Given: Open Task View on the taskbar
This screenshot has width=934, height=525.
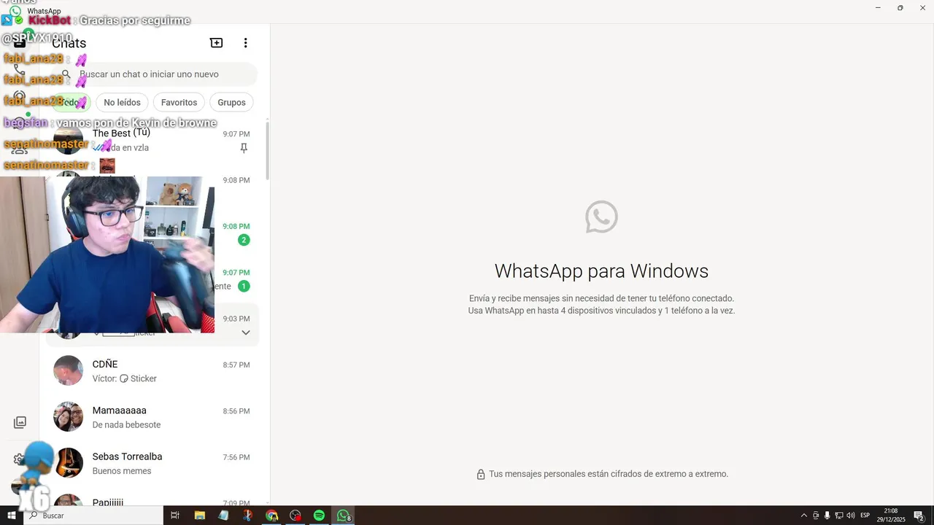Looking at the screenshot, I should 175,516.
